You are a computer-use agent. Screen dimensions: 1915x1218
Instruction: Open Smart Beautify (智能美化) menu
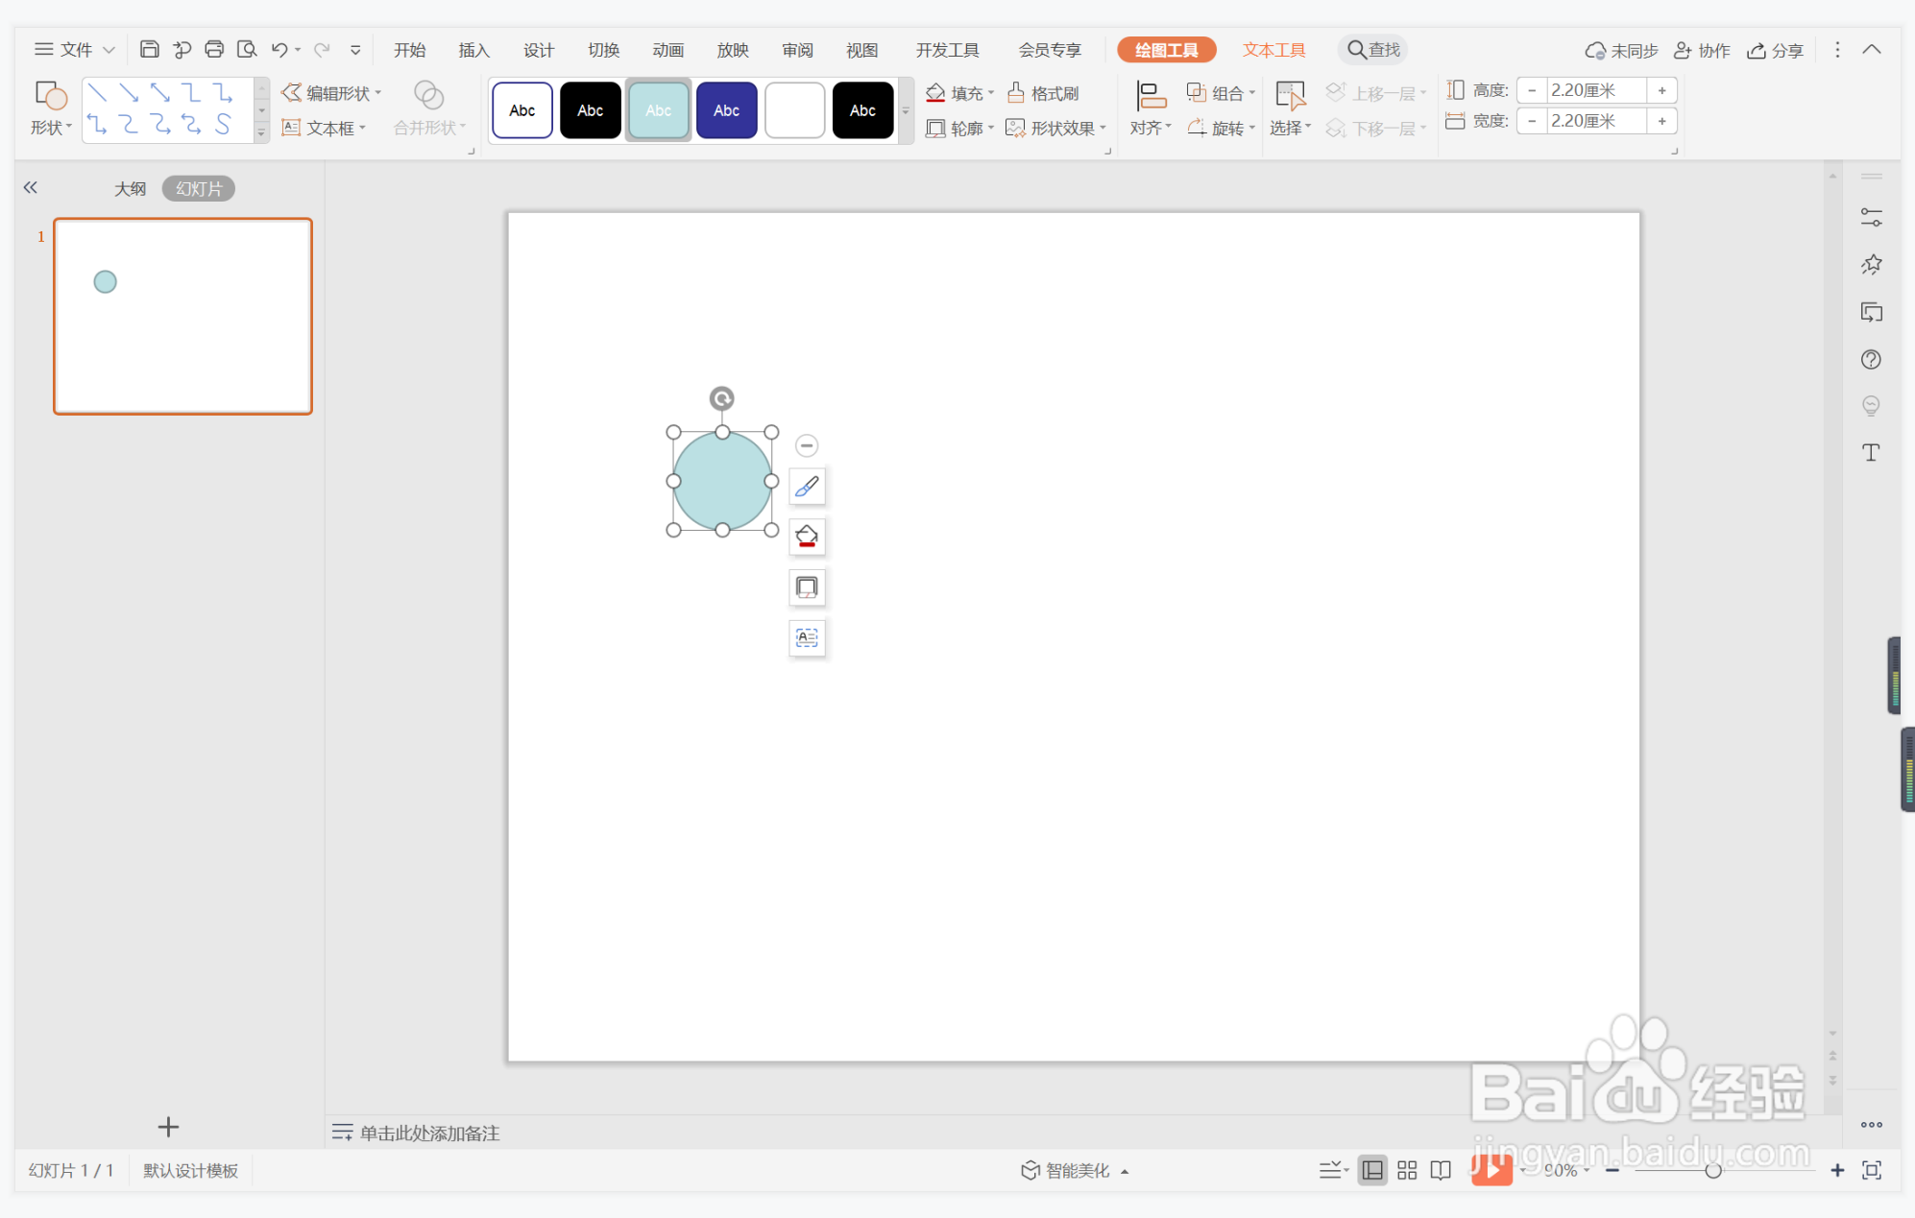pyautogui.click(x=1074, y=1170)
